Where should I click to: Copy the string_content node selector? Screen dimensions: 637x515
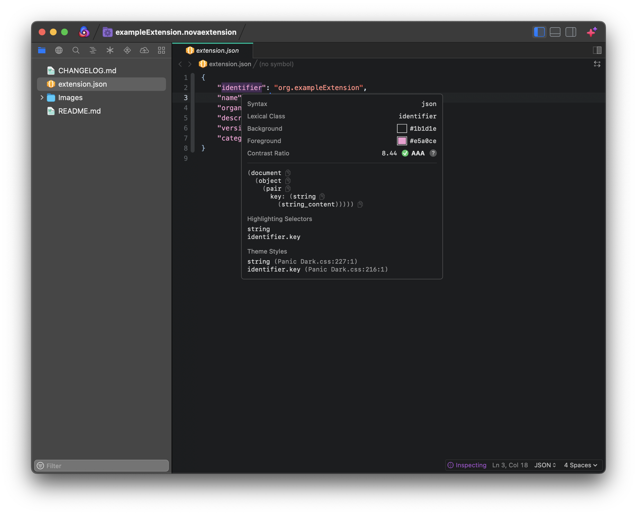(360, 204)
